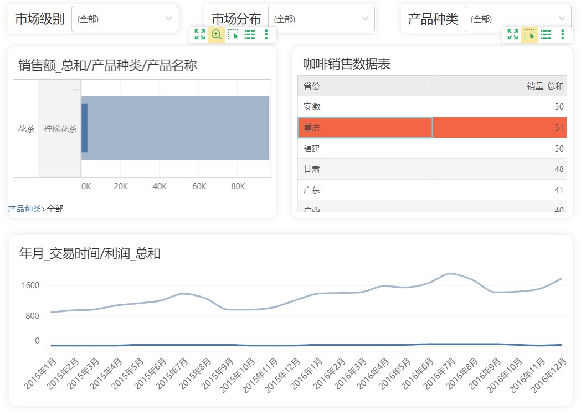The height and width of the screenshot is (416, 586).
Task: Click the 安徽 row in the sales table
Action: click(433, 107)
